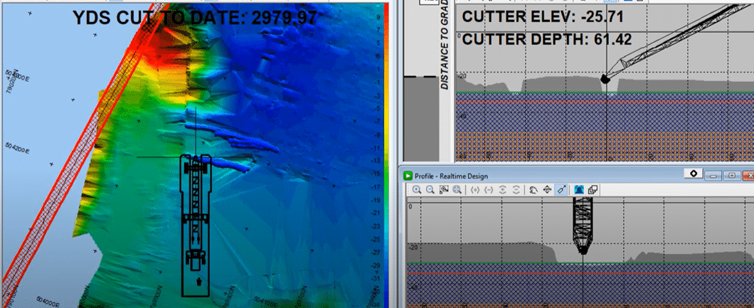Toggle the blue vessel icon in Profile toolbar
The height and width of the screenshot is (308, 754).
point(580,190)
